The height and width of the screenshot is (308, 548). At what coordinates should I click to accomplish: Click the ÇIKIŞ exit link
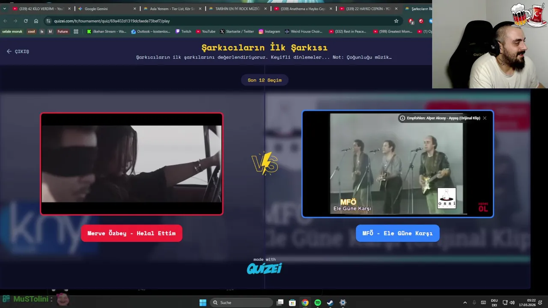[18, 51]
